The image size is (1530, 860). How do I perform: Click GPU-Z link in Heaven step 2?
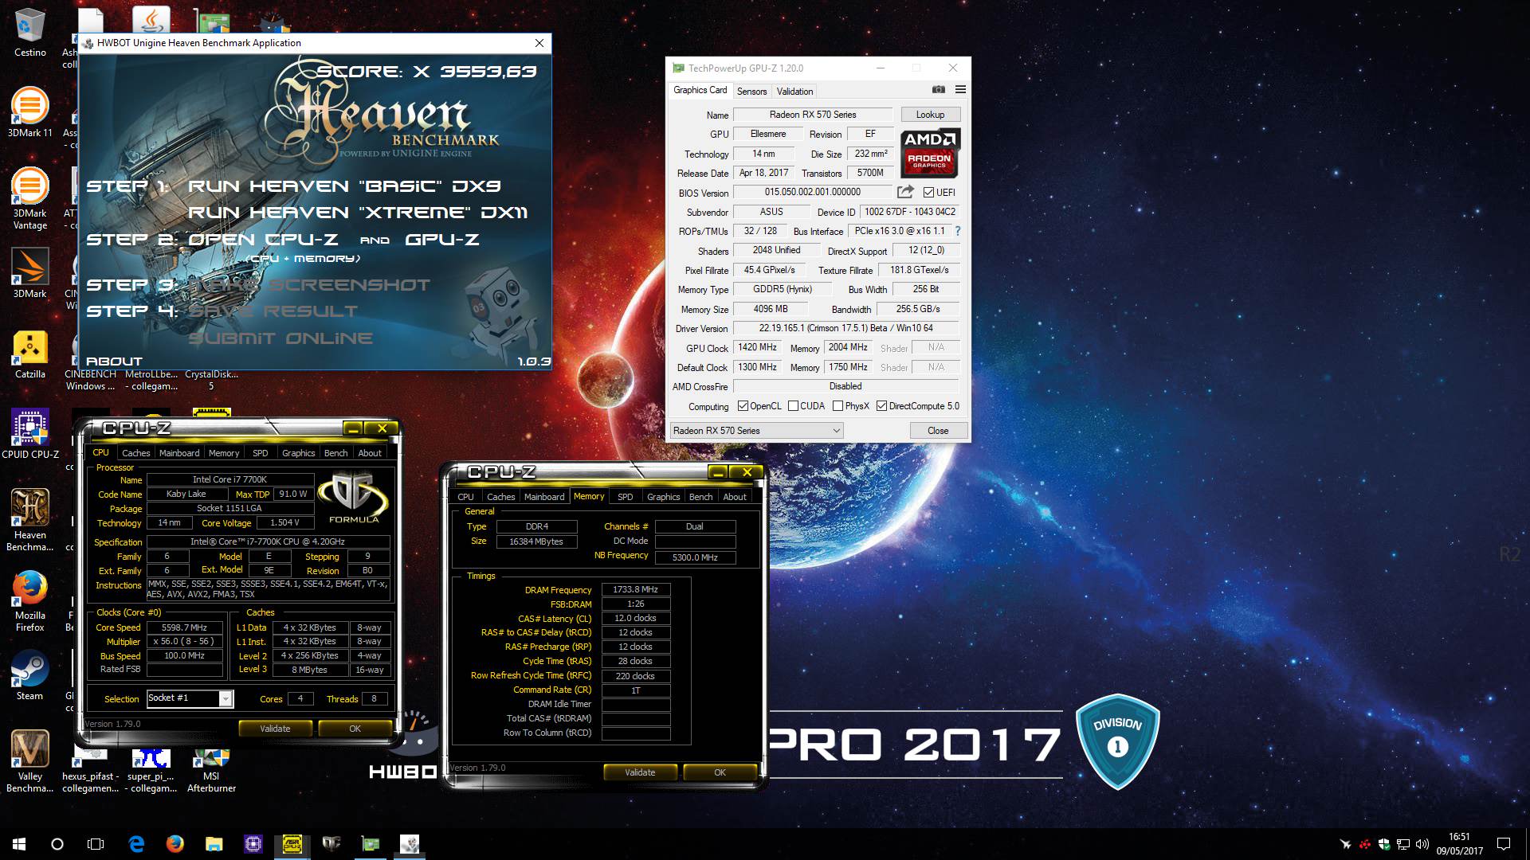click(442, 240)
